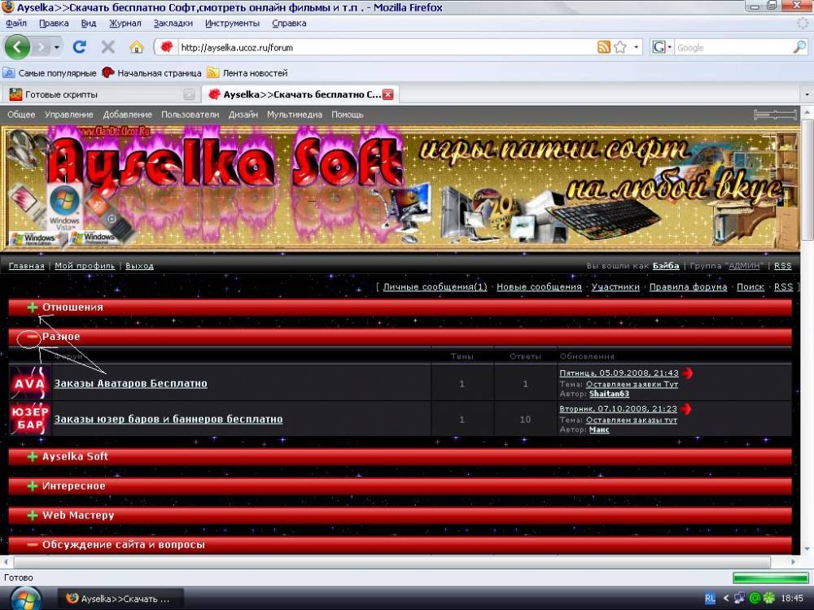This screenshot has height=610, width=814.
Task: Click the search magnifier icon
Action: [799, 47]
